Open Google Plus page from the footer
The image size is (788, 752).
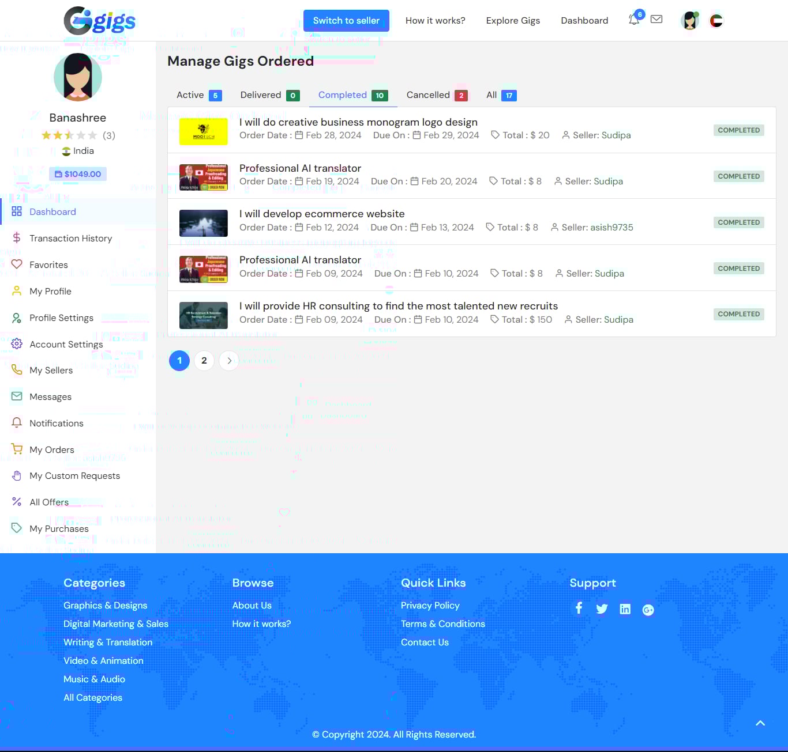pyautogui.click(x=648, y=610)
